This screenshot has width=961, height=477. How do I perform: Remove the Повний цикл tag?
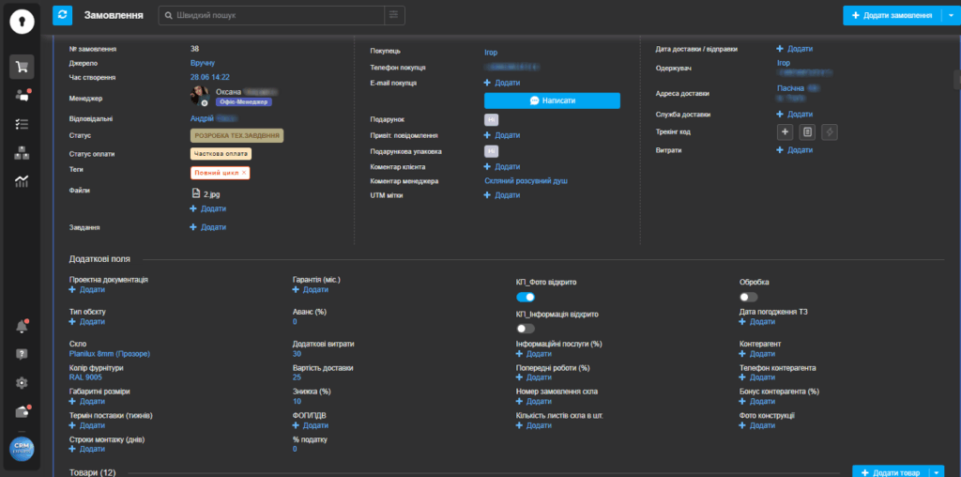click(x=244, y=173)
